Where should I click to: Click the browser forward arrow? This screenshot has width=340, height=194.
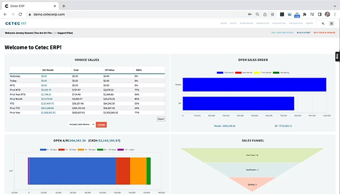[13, 14]
